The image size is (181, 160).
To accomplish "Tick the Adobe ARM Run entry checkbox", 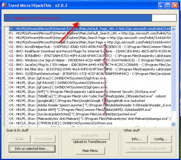I will point(7,110).
